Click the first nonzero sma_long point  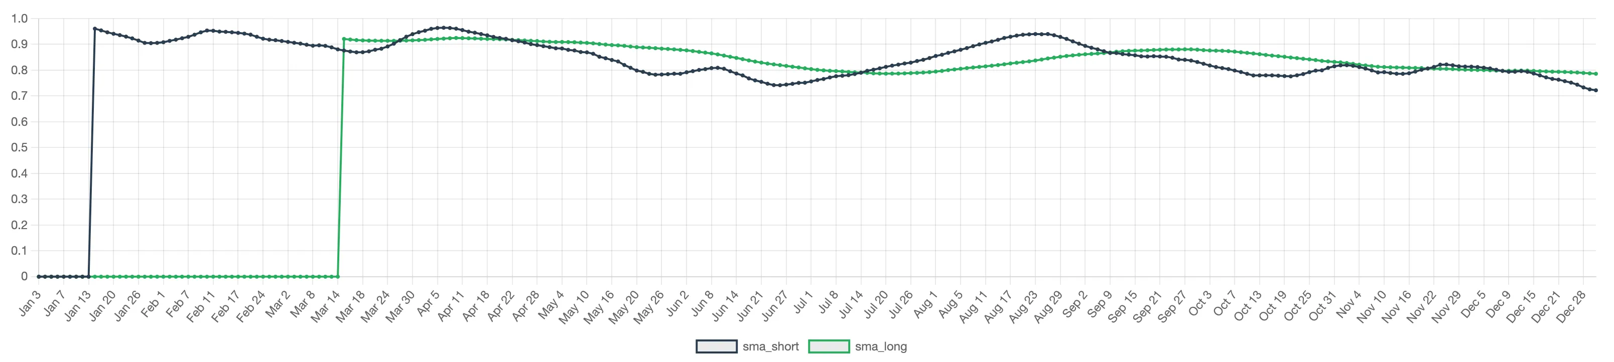(x=344, y=39)
